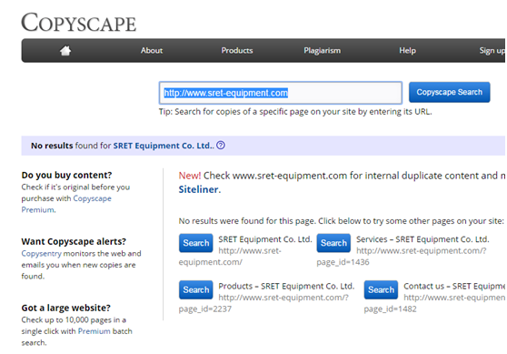The height and width of the screenshot is (354, 507).
Task: Search the Contact us – SRET Equipment page
Action: (381, 290)
